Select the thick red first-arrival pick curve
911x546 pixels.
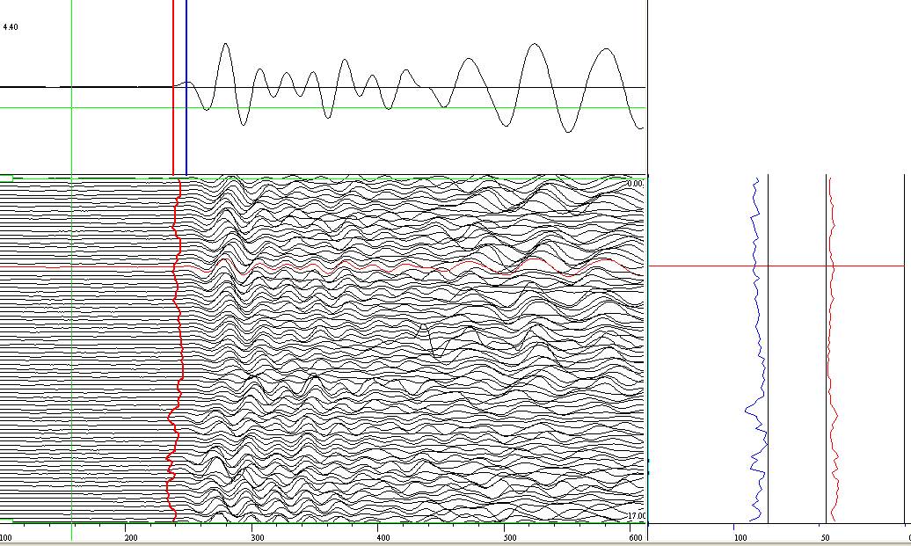[179, 352]
